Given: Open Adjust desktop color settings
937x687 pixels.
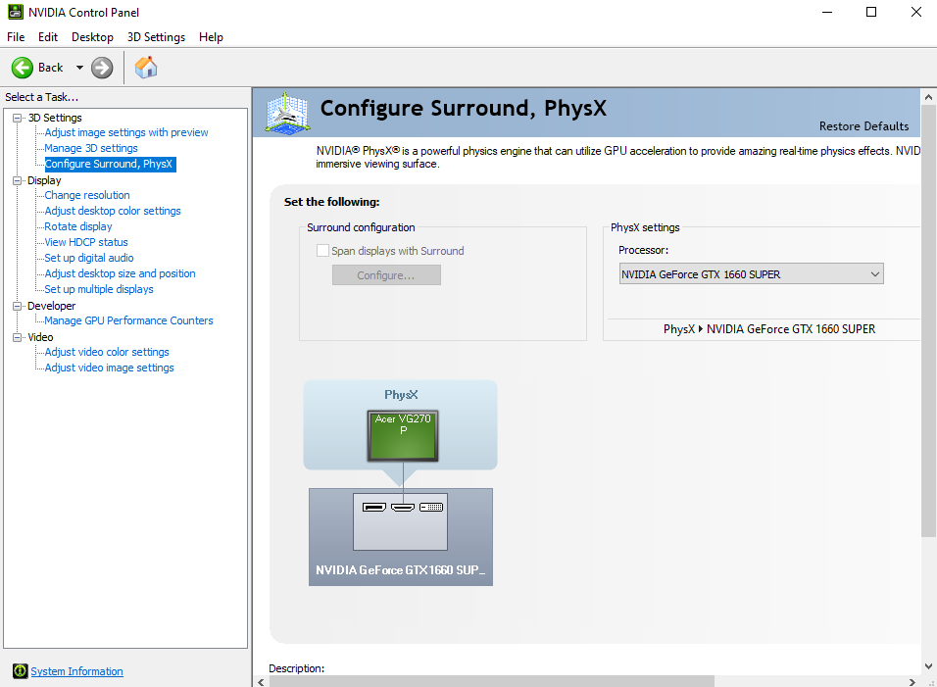Looking at the screenshot, I should (113, 211).
